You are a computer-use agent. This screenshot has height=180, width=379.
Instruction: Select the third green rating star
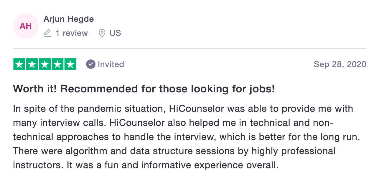click(45, 64)
